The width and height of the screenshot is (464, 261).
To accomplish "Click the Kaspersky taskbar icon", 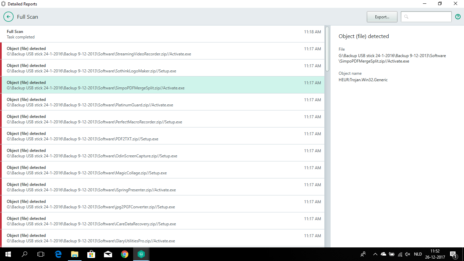I will [141, 254].
